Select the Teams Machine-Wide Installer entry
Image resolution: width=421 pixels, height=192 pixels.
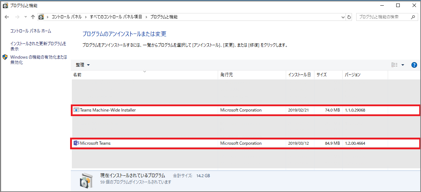click(245, 110)
